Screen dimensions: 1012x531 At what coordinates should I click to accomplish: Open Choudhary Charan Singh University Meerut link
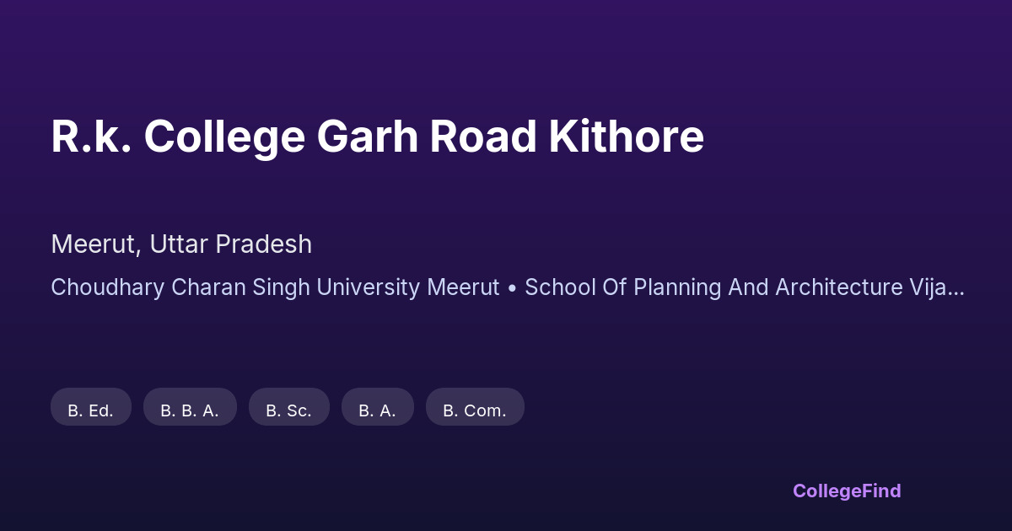coord(275,287)
